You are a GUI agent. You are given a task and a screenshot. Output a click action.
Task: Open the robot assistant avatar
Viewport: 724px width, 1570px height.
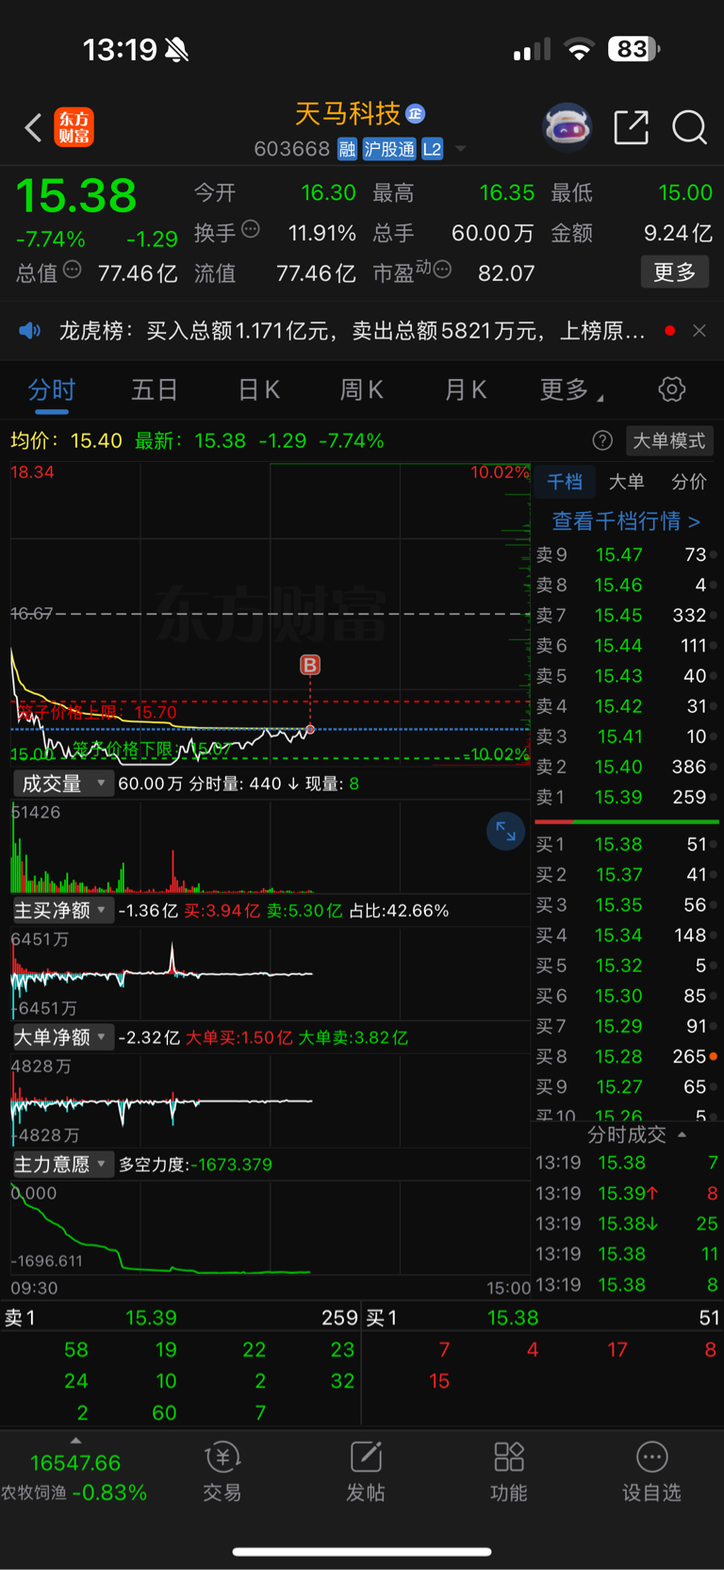click(567, 126)
